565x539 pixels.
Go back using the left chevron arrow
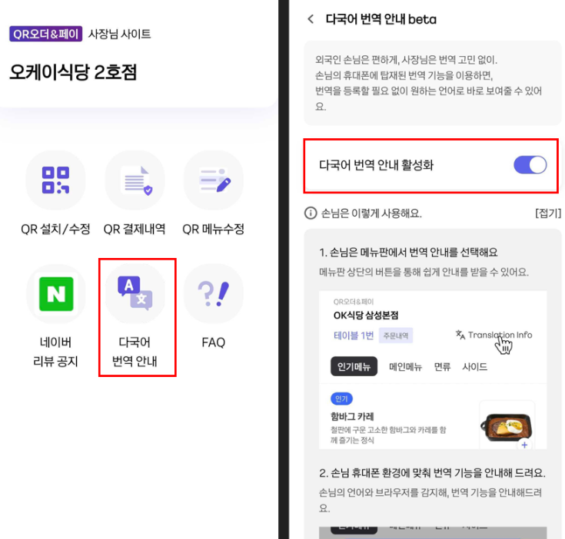[x=311, y=19]
